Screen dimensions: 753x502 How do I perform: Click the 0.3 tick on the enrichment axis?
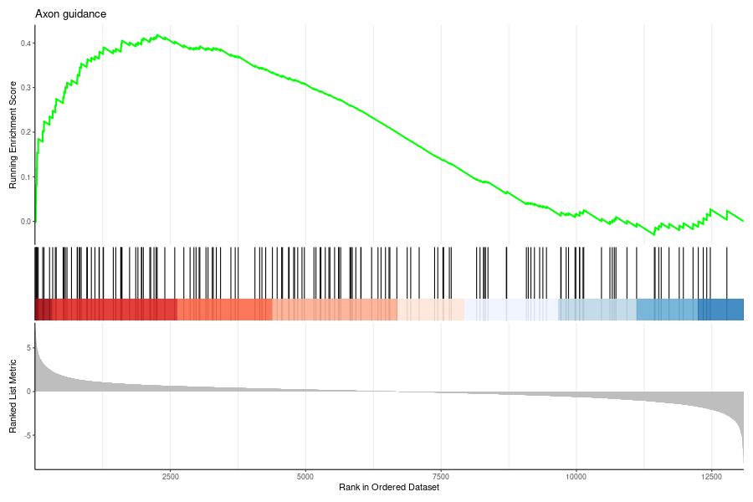click(x=26, y=87)
